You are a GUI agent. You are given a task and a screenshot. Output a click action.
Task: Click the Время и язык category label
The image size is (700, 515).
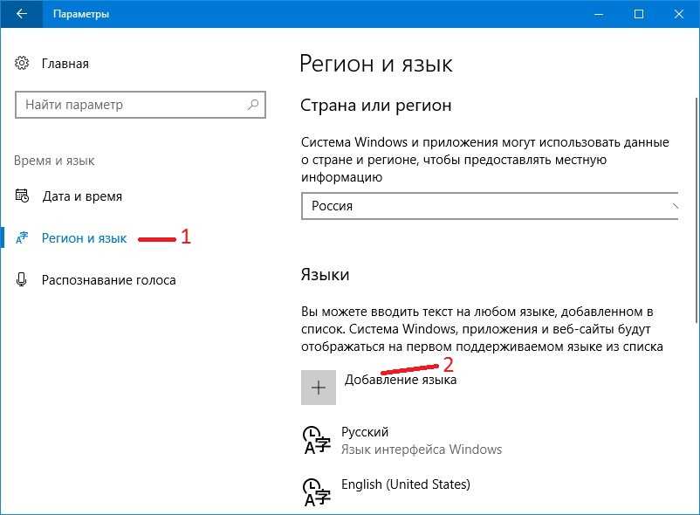coord(54,161)
